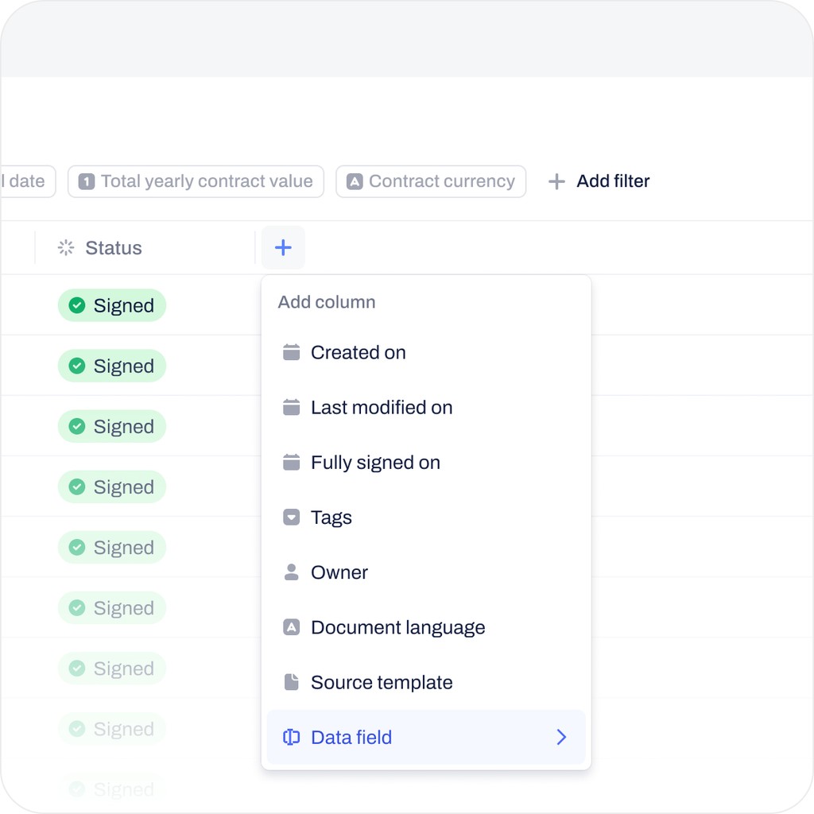Click the tag icon beside Tags
Image resolution: width=814 pixels, height=814 pixels.
(291, 517)
